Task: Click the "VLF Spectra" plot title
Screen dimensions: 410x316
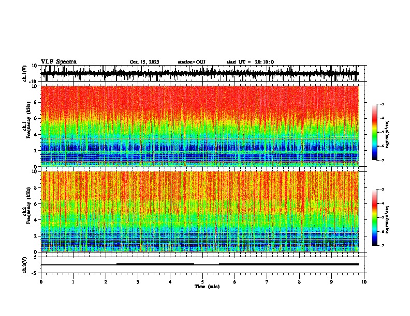Action: (x=58, y=62)
